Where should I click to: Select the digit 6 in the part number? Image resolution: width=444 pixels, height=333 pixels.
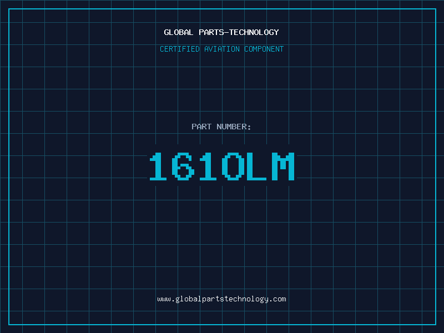point(184,167)
